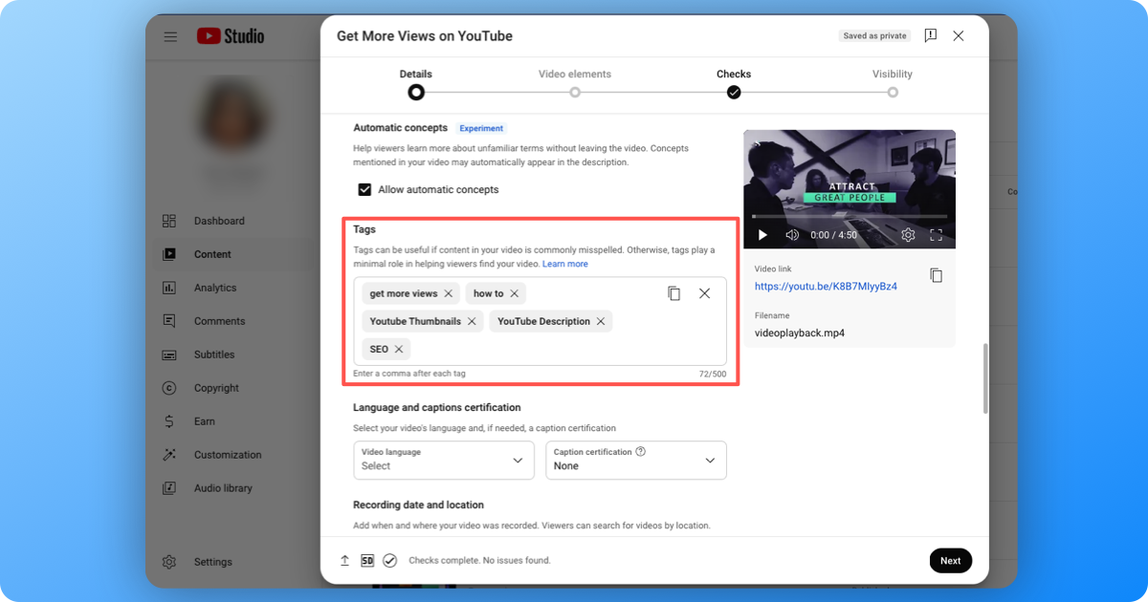Click 'Checks complete. No issues found.' text

[x=479, y=561]
